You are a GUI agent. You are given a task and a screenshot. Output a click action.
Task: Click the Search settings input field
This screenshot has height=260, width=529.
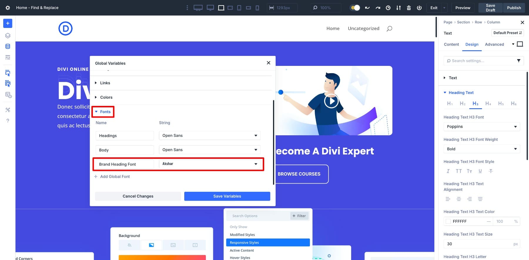click(x=481, y=61)
